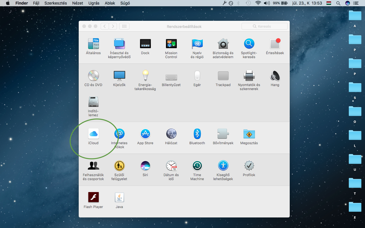Open the Finder menu
The height and width of the screenshot is (228, 365).
(22, 3)
